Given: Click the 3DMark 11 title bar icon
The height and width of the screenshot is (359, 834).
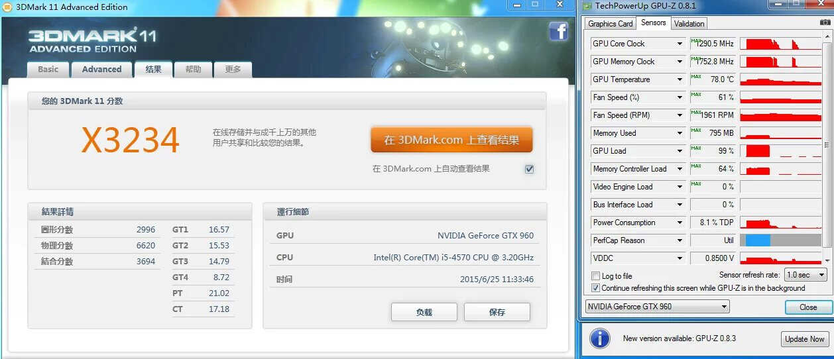Looking at the screenshot, I should tap(7, 6).
